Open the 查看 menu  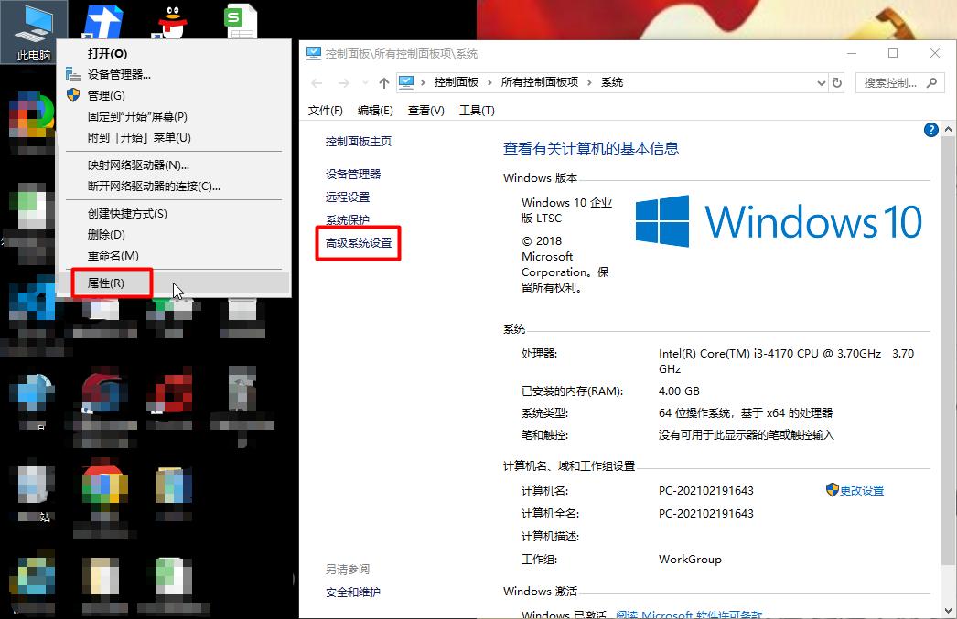click(x=425, y=110)
